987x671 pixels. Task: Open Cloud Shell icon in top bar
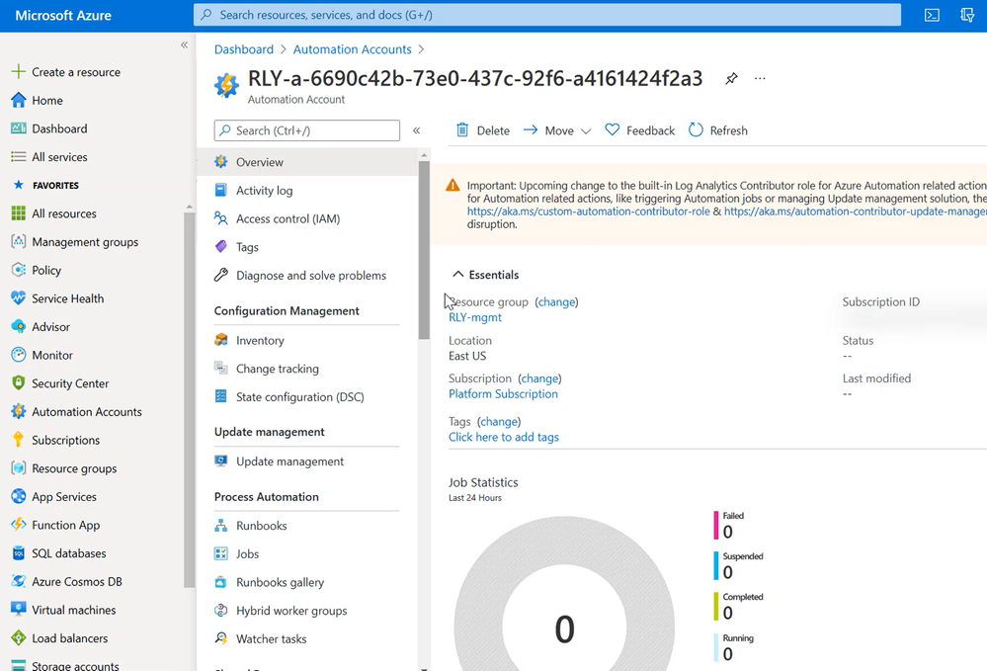(x=932, y=15)
